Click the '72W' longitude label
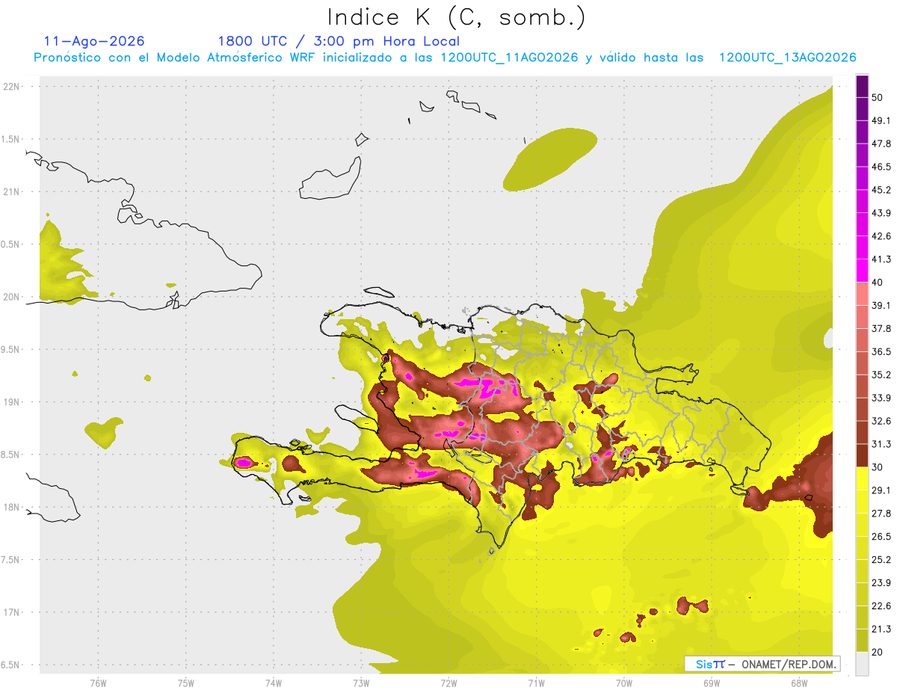This screenshot has width=897, height=693. (x=449, y=683)
